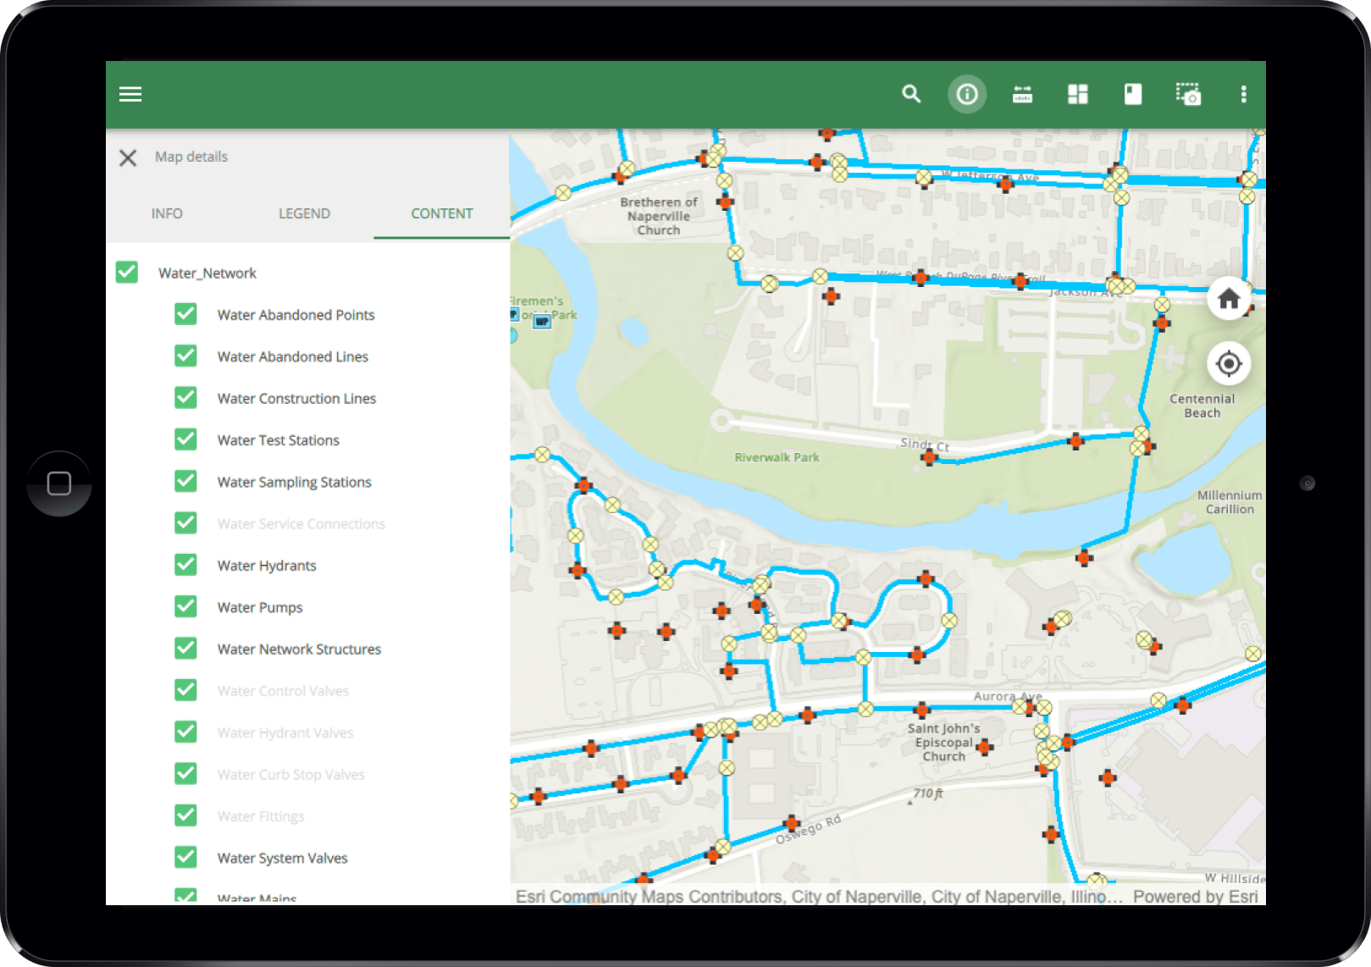Screen dimensions: 1371x967
Task: Open the hamburger menu
Action: [130, 94]
